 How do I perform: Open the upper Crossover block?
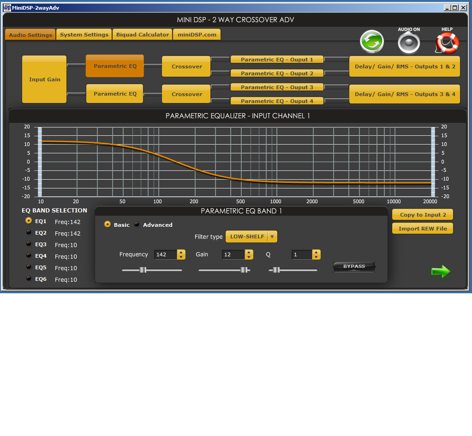click(x=186, y=67)
